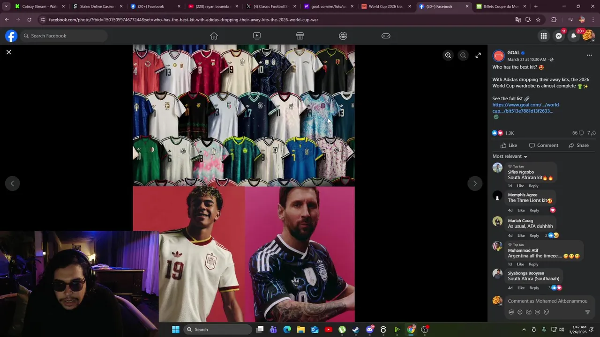This screenshot has height=337, width=600.
Task: Reply to Siyabonga Booysen's comment
Action: click(x=534, y=288)
